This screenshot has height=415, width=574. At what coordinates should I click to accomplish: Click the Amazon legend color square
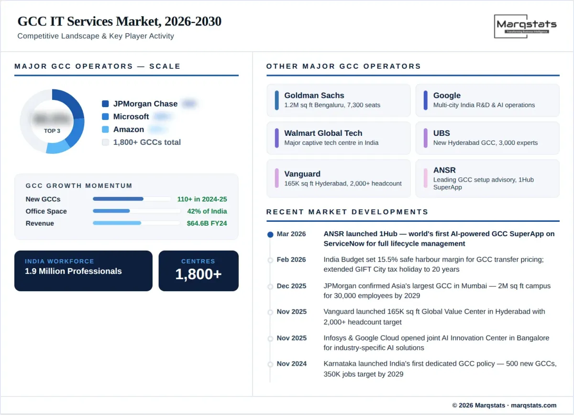[105, 130]
